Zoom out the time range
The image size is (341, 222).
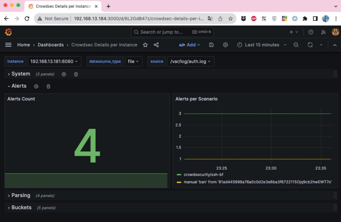[x=296, y=45]
